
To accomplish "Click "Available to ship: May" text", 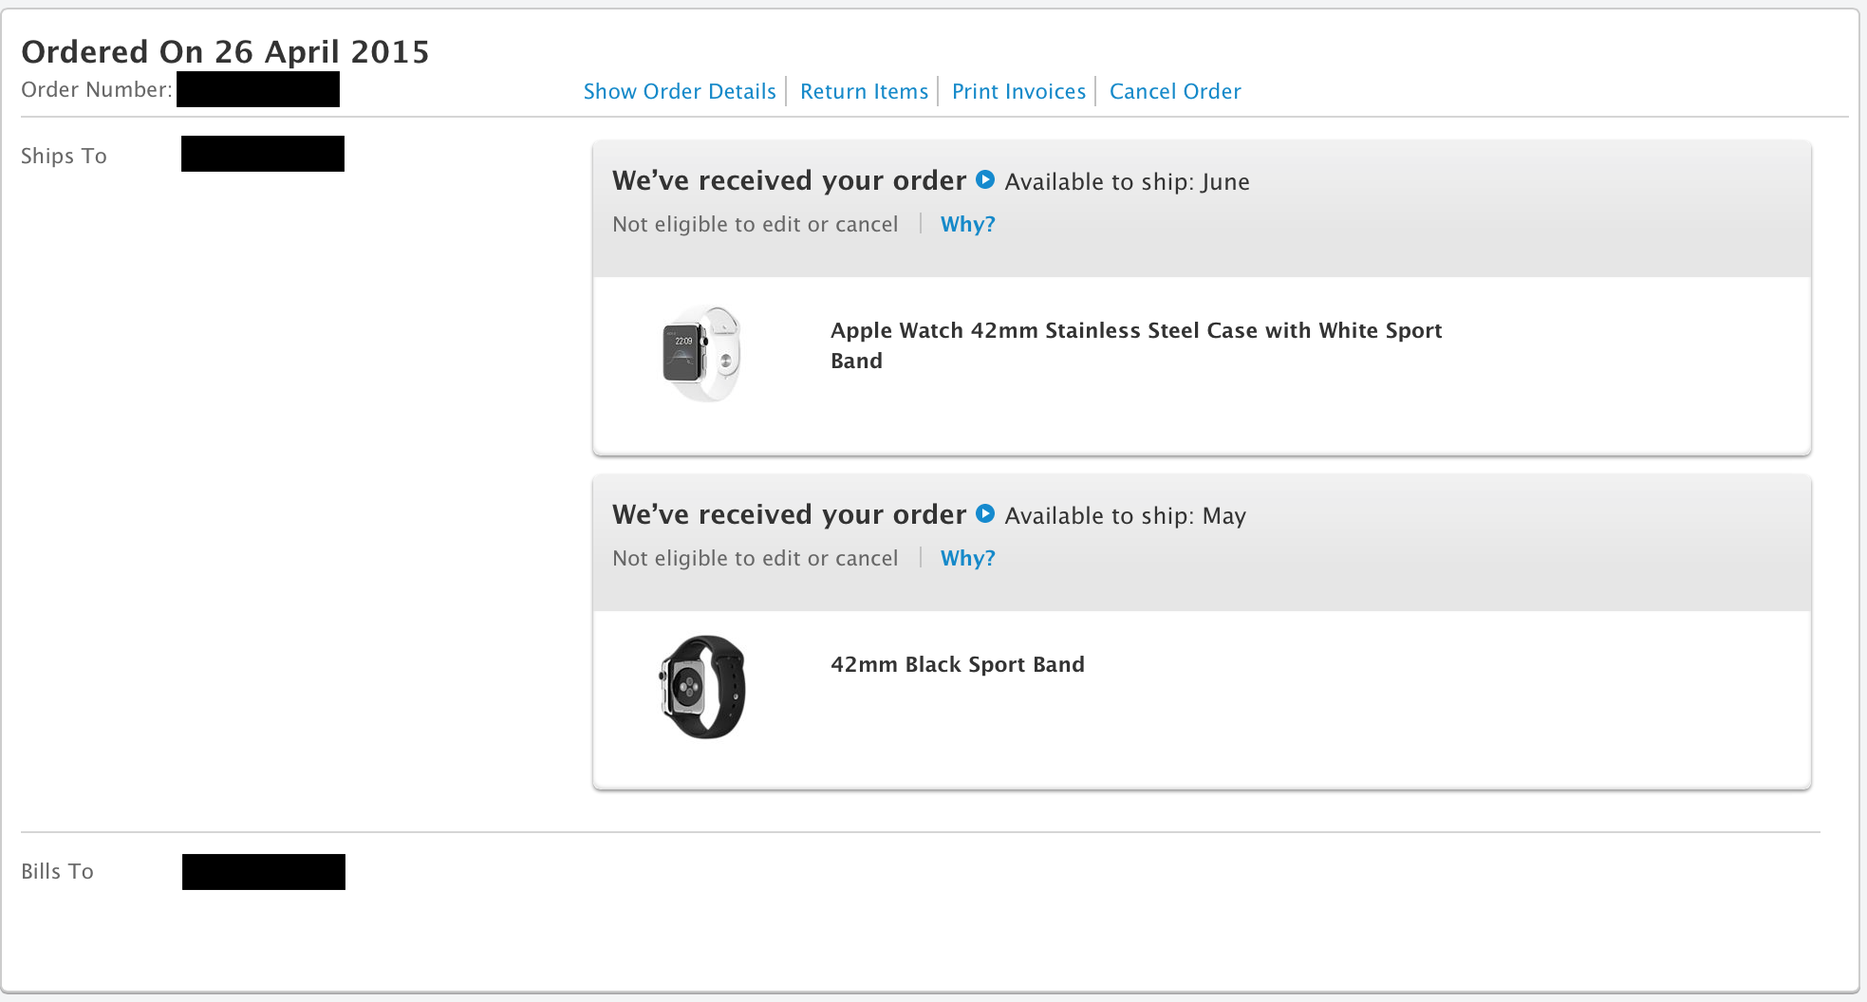I will pyautogui.click(x=1125, y=515).
